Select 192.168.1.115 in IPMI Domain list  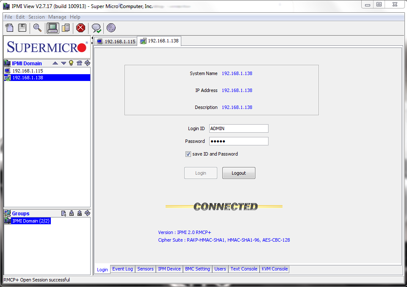47,71
